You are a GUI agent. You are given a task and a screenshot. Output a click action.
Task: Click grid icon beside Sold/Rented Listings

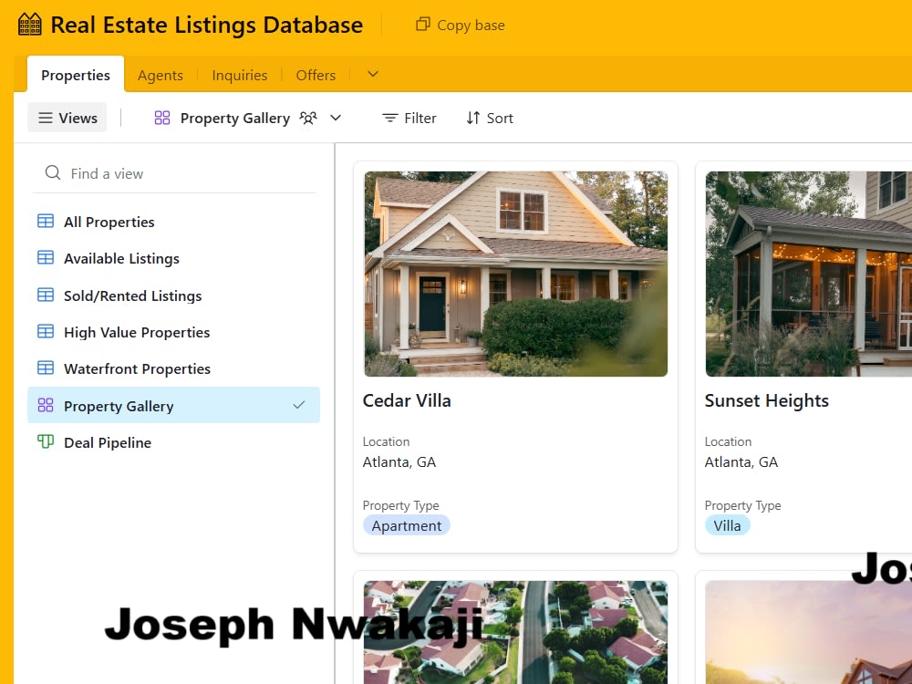point(46,295)
